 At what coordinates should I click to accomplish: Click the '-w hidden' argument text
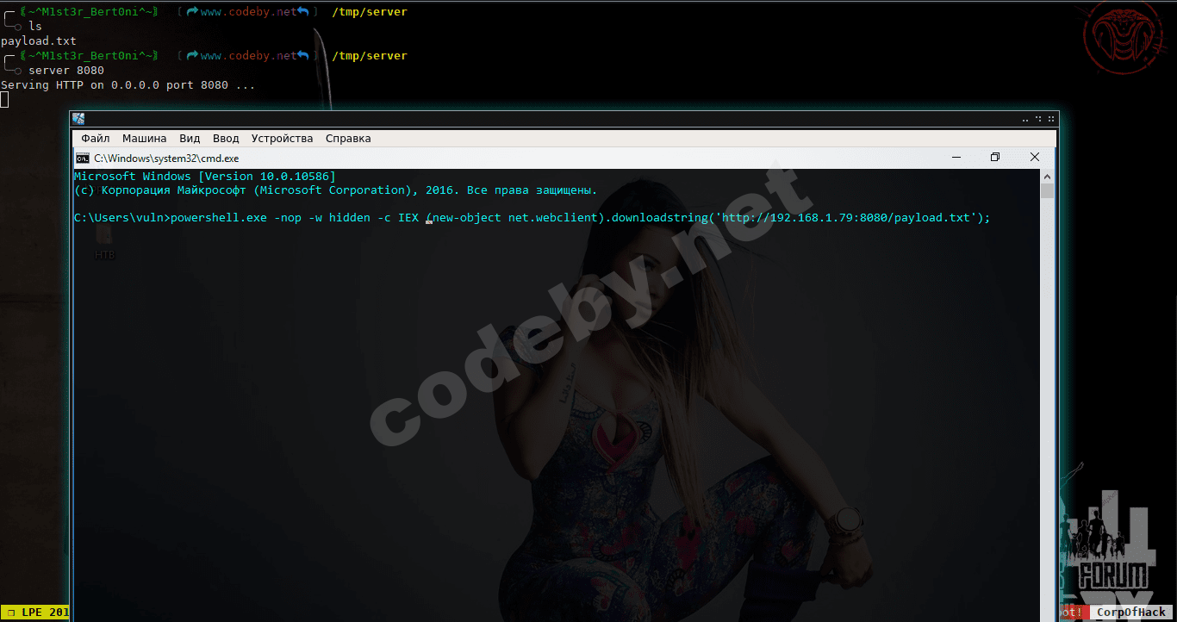coord(339,218)
